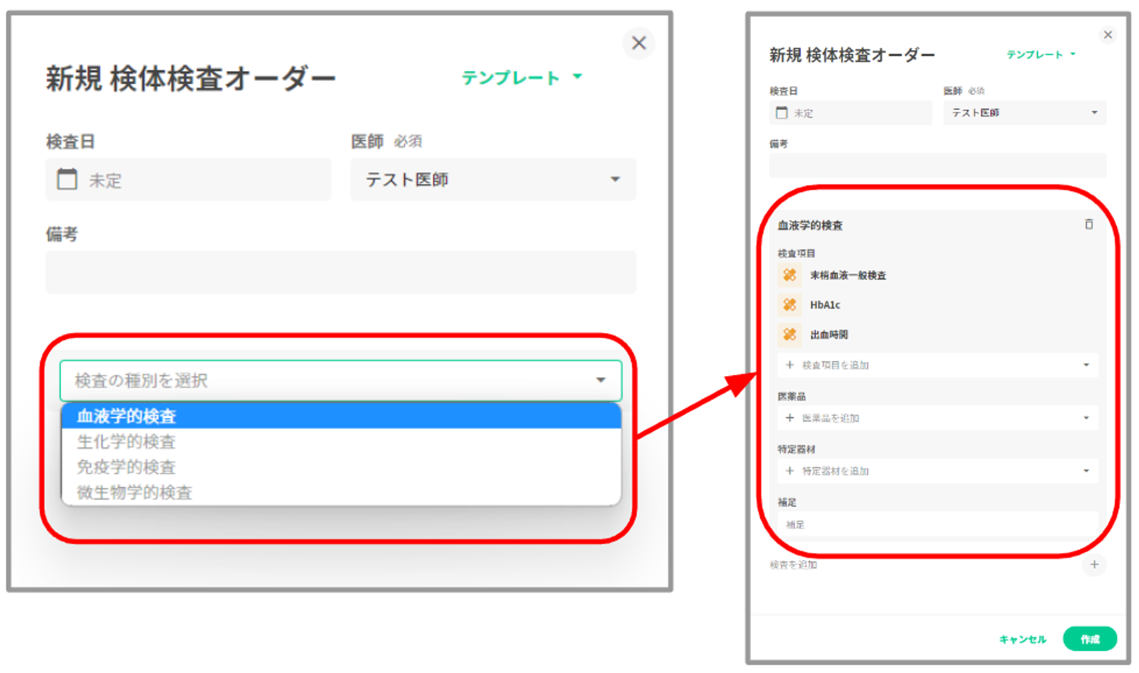Click the 備考 text field in left dialog
Viewport: 1139px width, 673px height.
pyautogui.click(x=341, y=272)
